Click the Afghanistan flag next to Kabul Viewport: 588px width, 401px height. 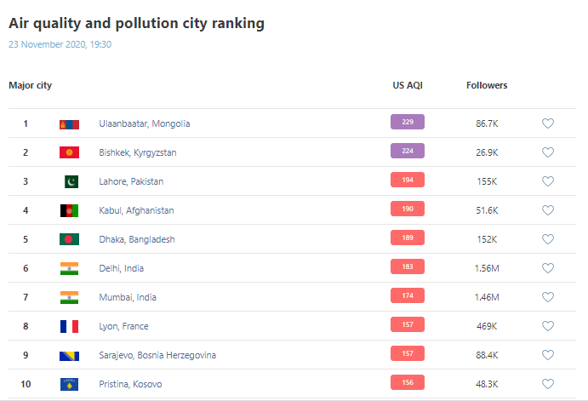click(x=69, y=211)
